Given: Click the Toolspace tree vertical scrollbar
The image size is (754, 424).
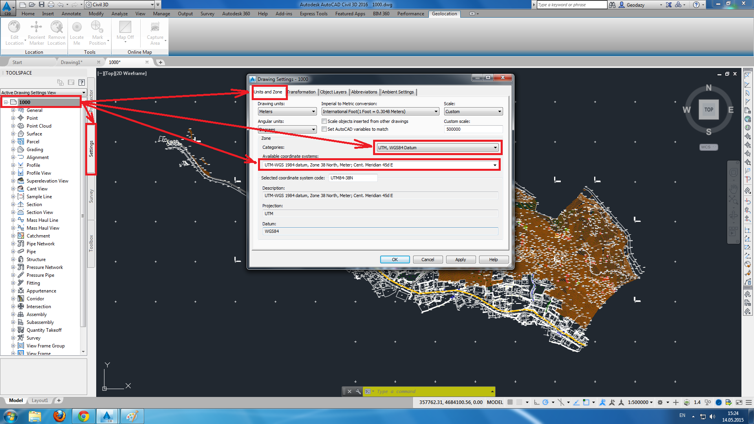Looking at the screenshot, I should (83, 216).
